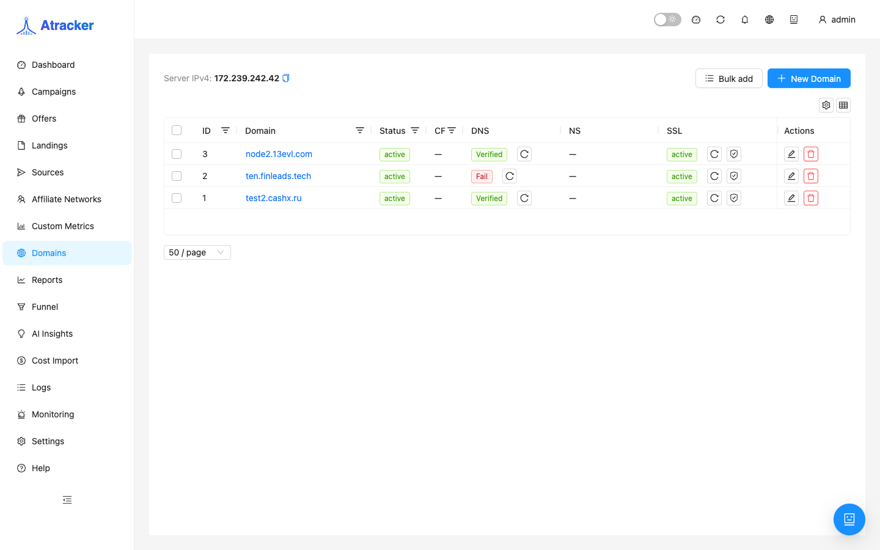Open the 50 / page size dropdown

197,252
